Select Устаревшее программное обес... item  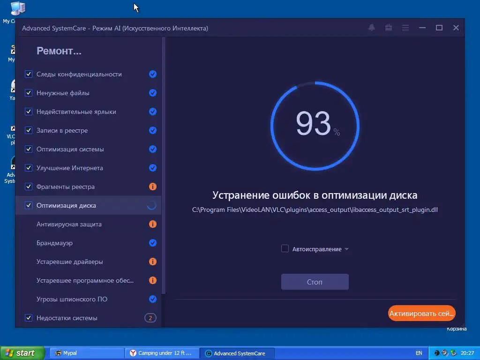88,280
